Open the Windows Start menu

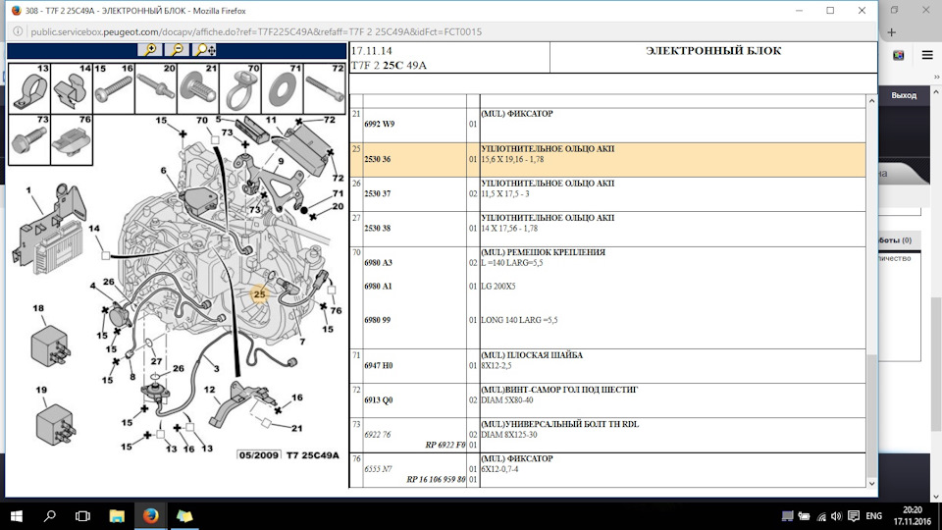[17, 515]
